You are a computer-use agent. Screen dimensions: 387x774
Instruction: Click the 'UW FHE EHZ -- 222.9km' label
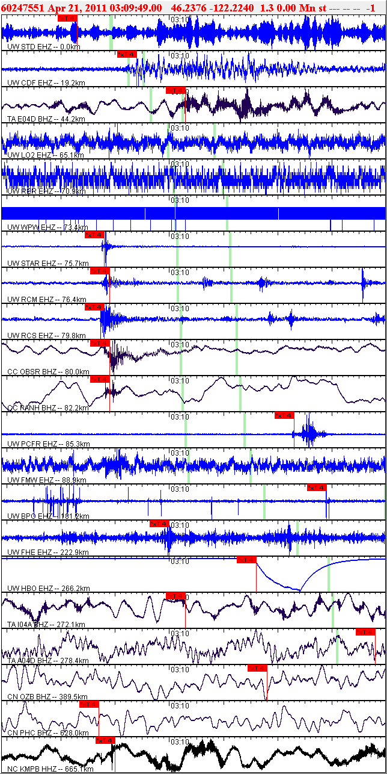(x=48, y=552)
